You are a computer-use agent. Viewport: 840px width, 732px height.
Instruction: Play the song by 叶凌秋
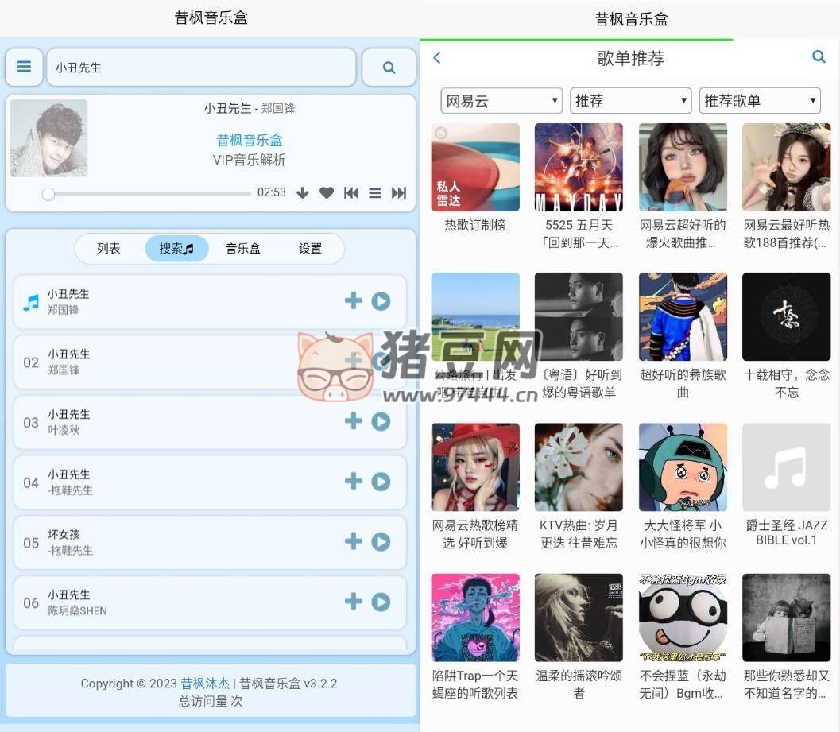381,420
